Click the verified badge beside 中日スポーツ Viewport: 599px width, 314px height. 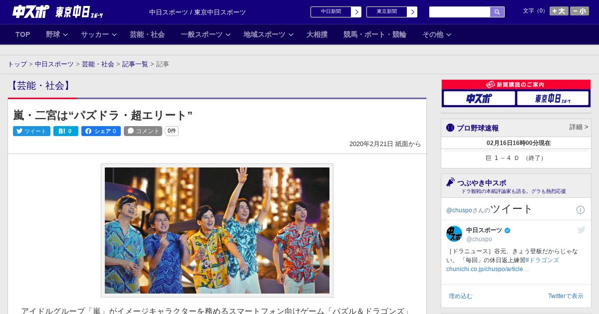tap(508, 230)
